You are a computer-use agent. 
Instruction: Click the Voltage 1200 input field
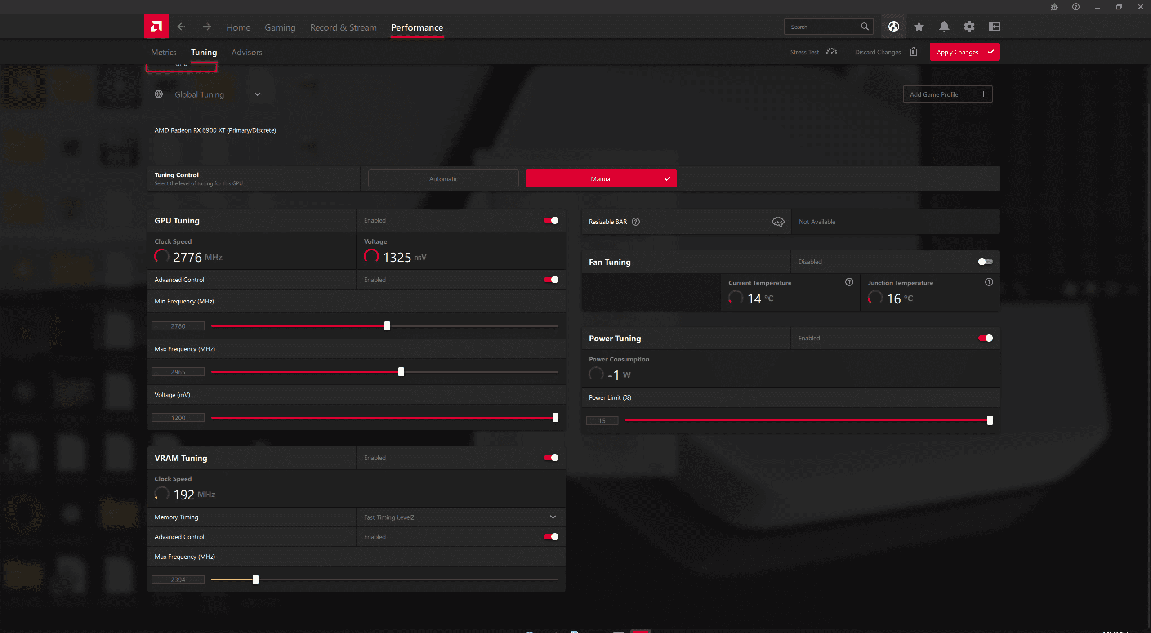(x=178, y=418)
